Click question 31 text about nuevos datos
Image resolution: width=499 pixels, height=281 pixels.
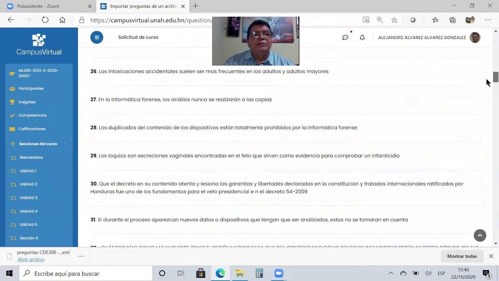(253, 220)
